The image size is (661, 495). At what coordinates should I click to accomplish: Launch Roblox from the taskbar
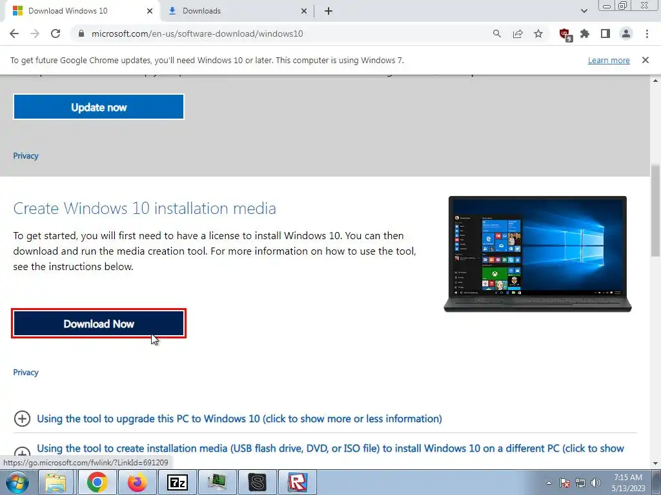pos(297,482)
